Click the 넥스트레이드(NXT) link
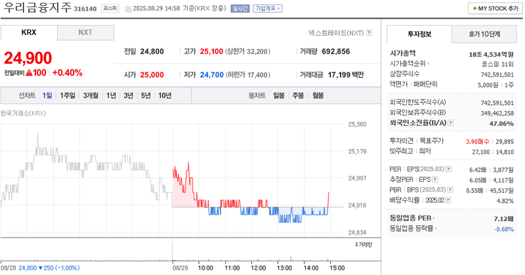This screenshot has height=275, width=525. 336,33
